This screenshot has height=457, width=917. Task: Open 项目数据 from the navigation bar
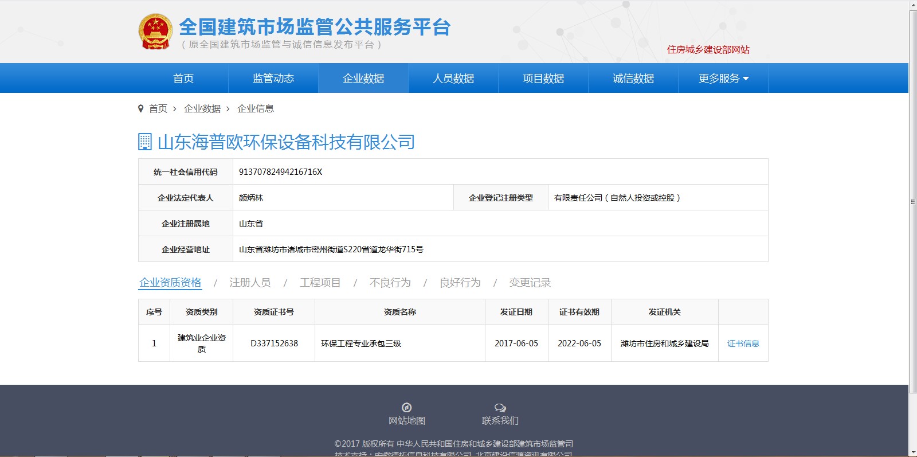(x=543, y=79)
